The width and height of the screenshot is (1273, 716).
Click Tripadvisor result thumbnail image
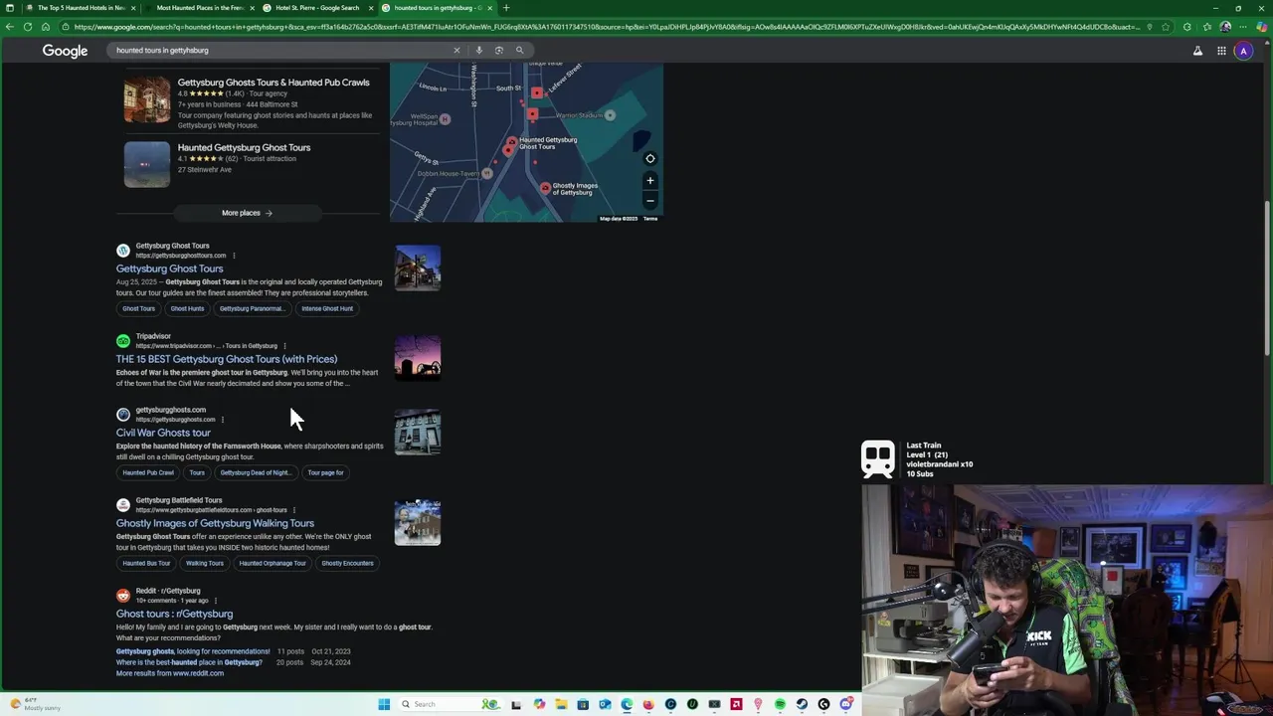pyautogui.click(x=418, y=359)
